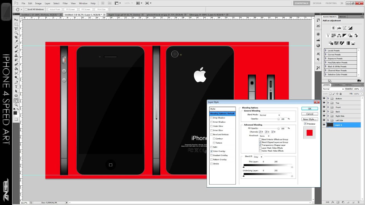Image resolution: width=365 pixels, height=205 pixels.
Task: Switch to the Channels tab
Action: tap(337, 85)
